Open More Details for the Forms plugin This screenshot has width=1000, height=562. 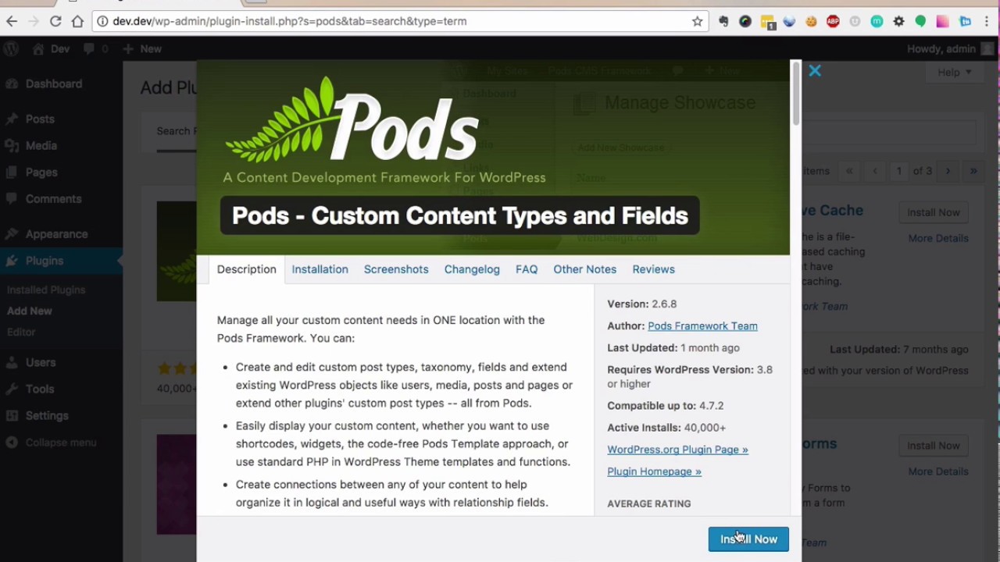click(938, 471)
